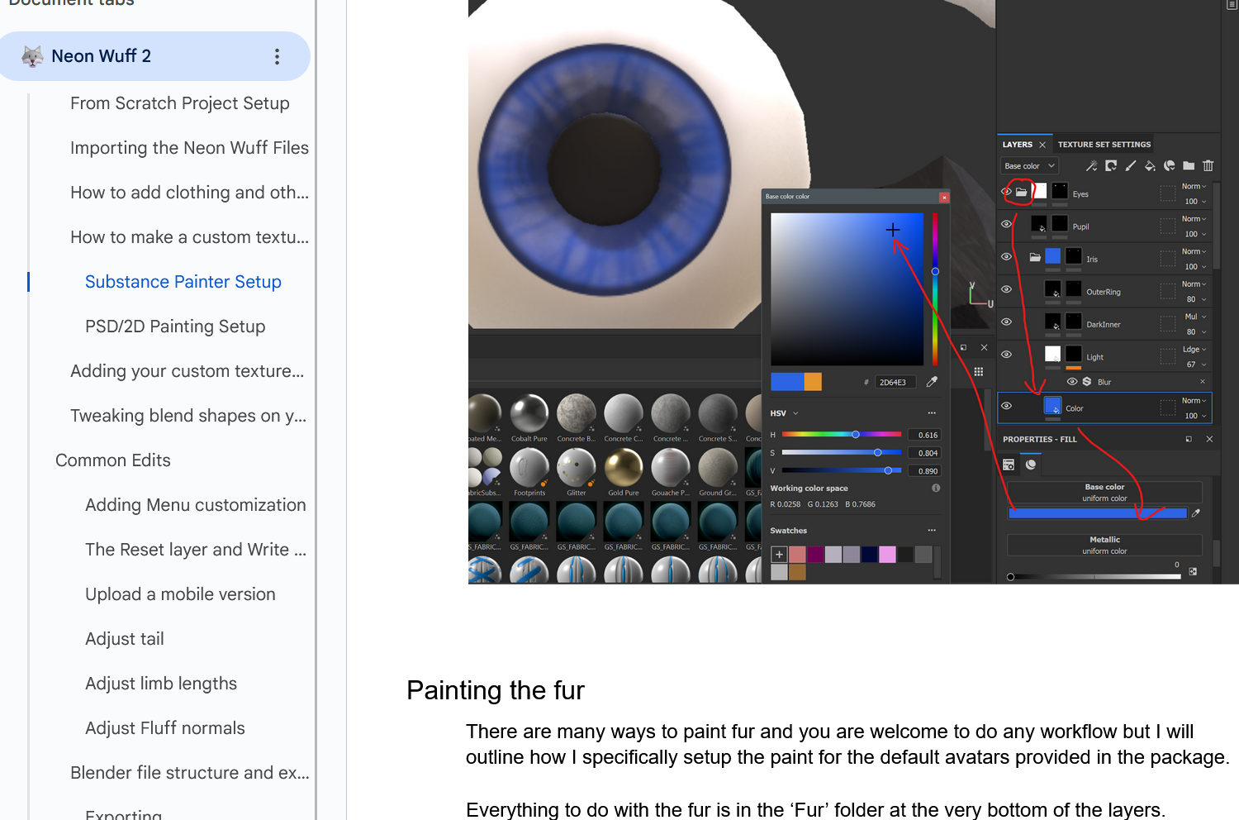
Task: Go to PSD/2D Painting Setup section
Action: [x=175, y=327]
